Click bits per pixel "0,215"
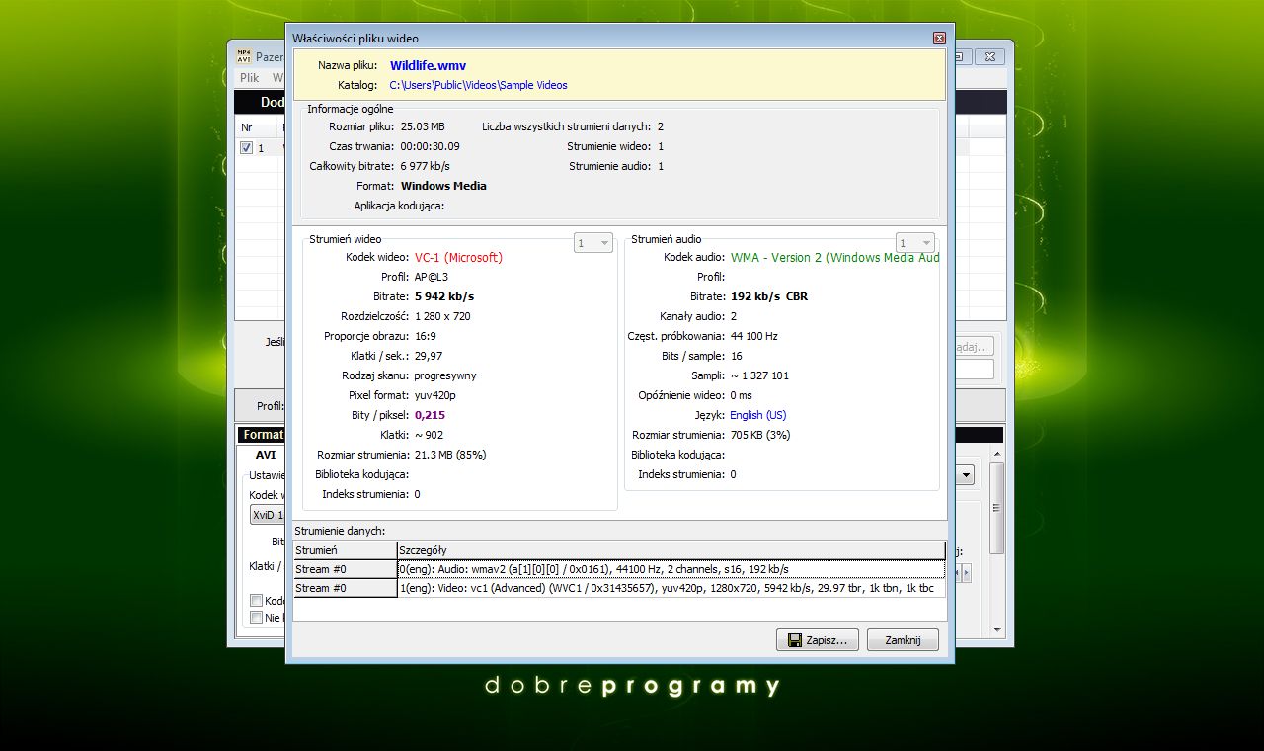This screenshot has width=1264, height=751. [430, 415]
